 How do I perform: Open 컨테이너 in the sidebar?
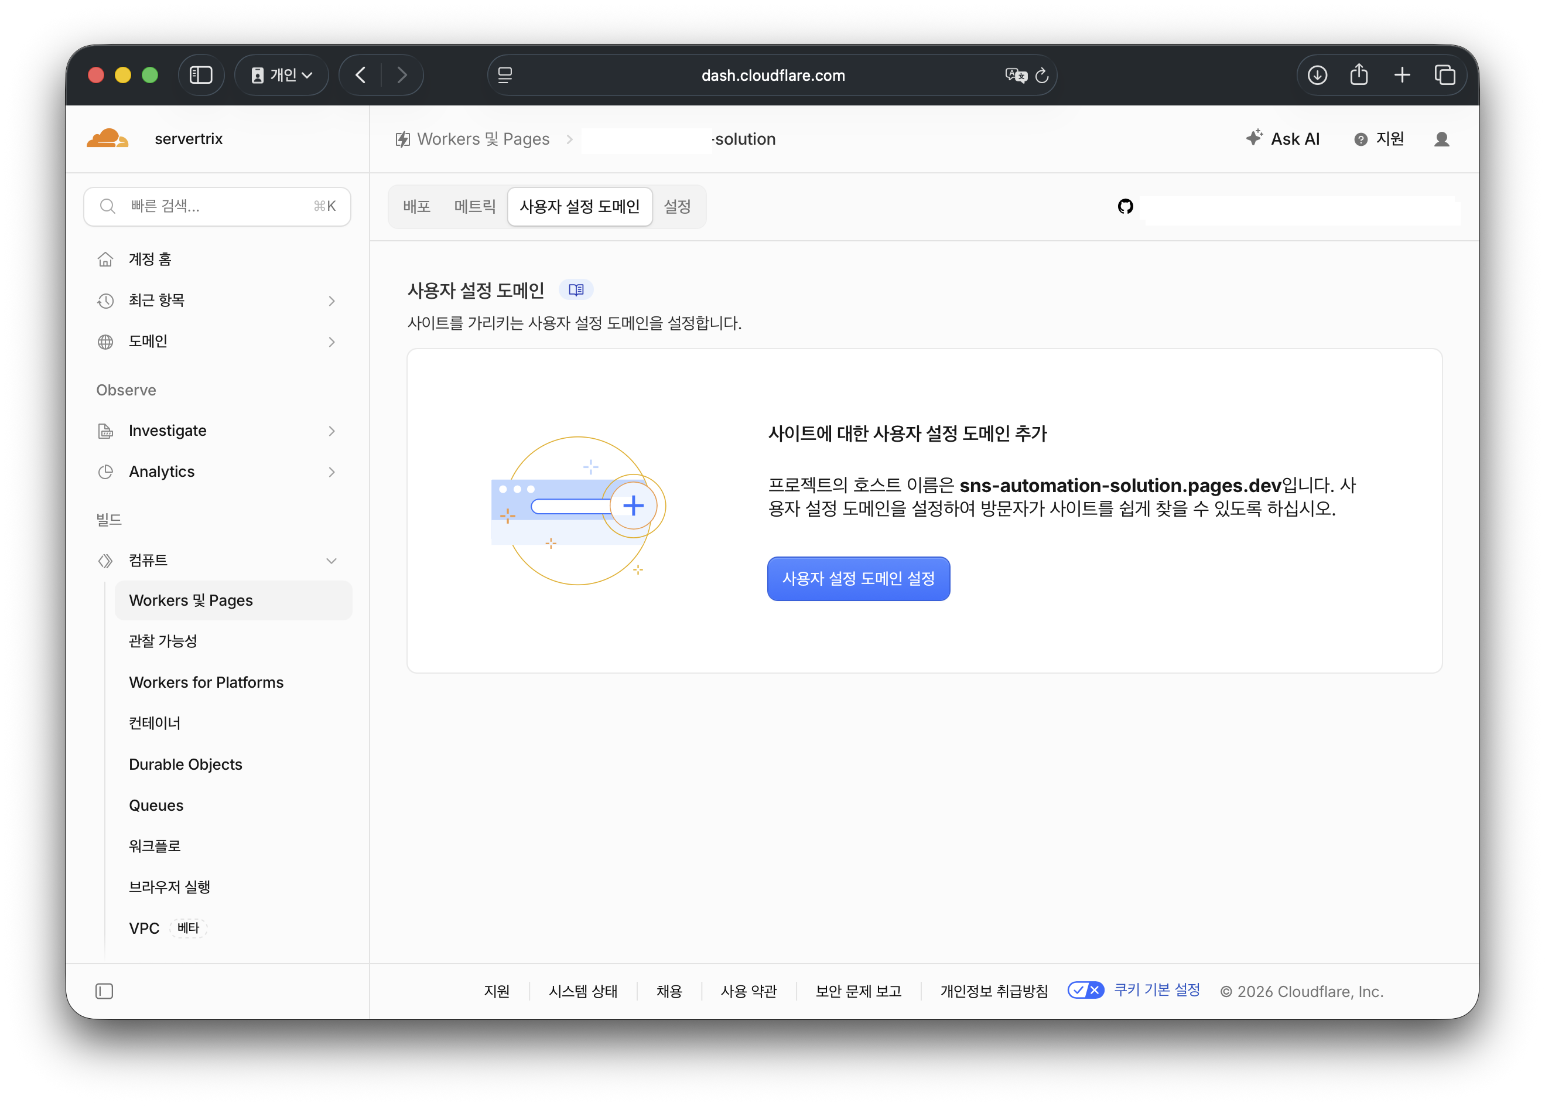[x=234, y=722]
